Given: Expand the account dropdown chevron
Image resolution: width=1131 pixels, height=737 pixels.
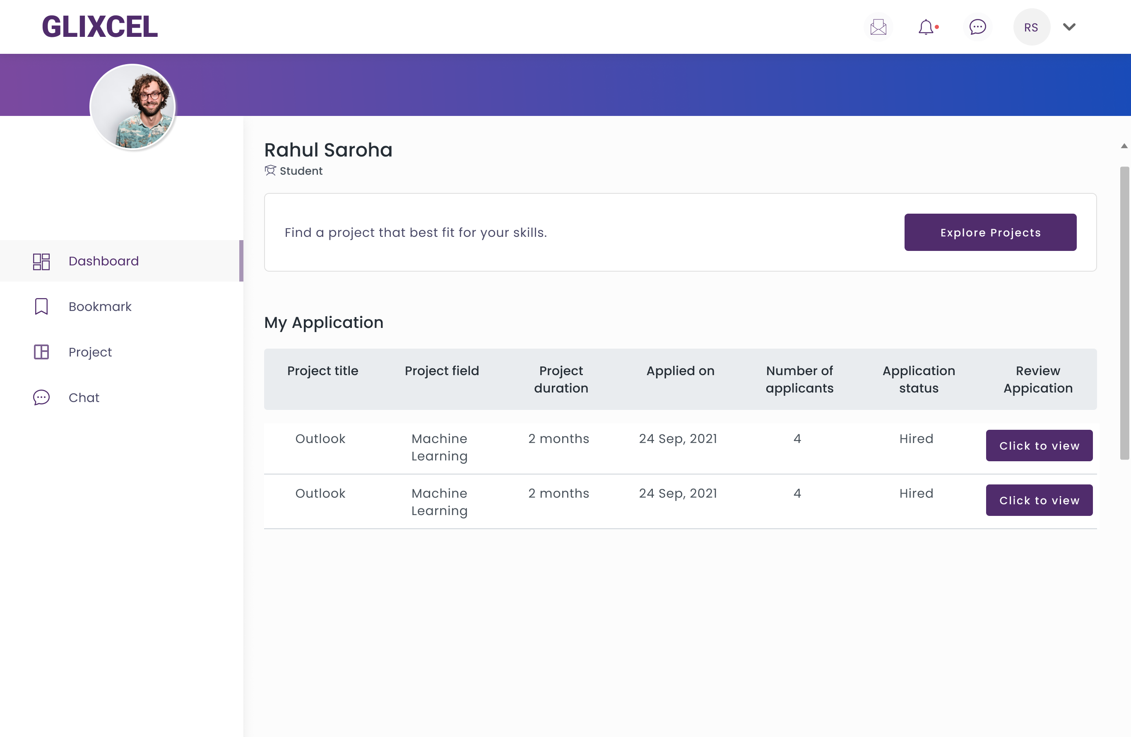Looking at the screenshot, I should coord(1069,27).
